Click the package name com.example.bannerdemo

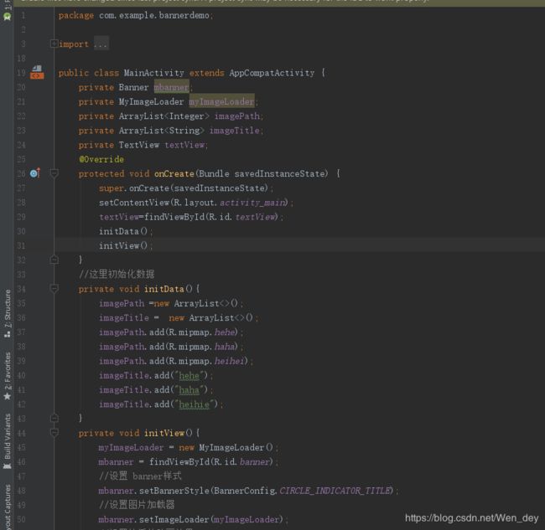tap(154, 16)
